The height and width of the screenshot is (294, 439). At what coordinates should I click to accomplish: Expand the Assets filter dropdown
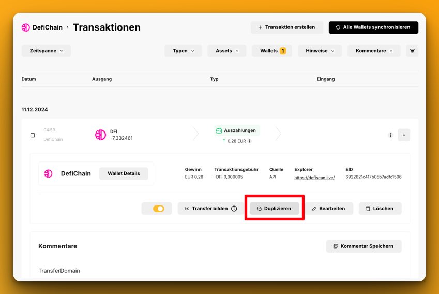point(227,51)
